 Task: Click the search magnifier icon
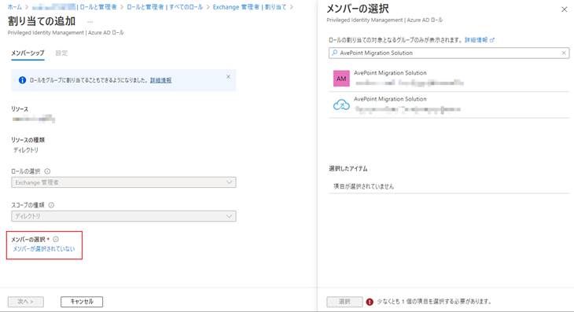(x=334, y=53)
